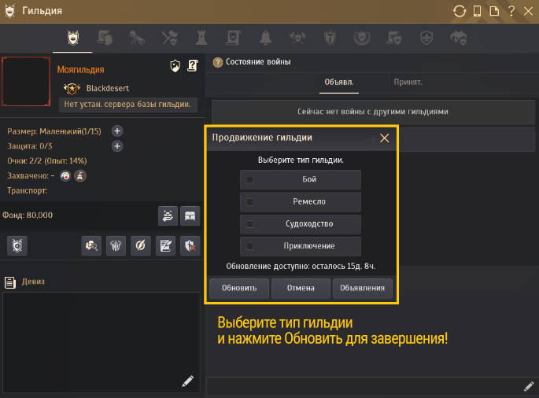Click the Обновить button
Viewport: 539px width, 398px height.
point(239,288)
